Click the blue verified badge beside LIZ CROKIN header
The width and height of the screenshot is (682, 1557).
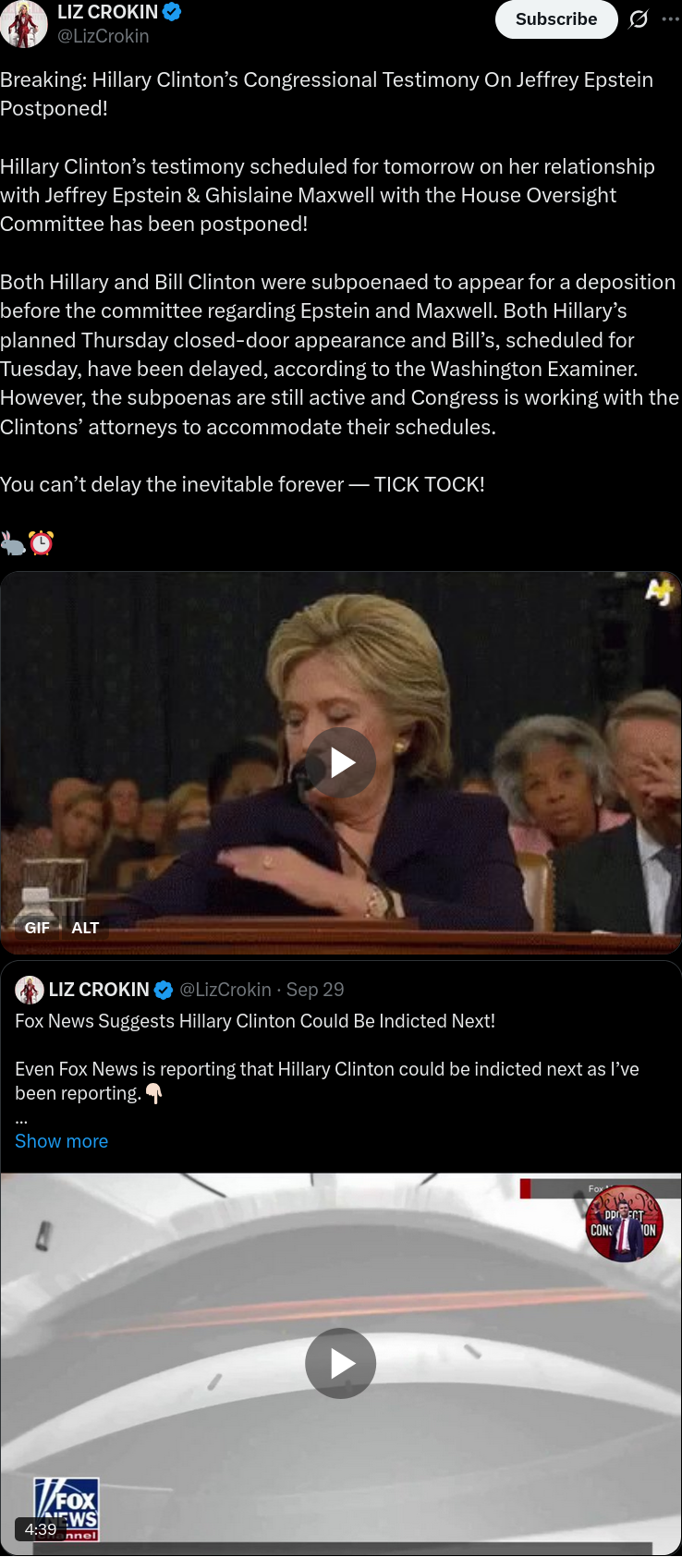coord(171,12)
